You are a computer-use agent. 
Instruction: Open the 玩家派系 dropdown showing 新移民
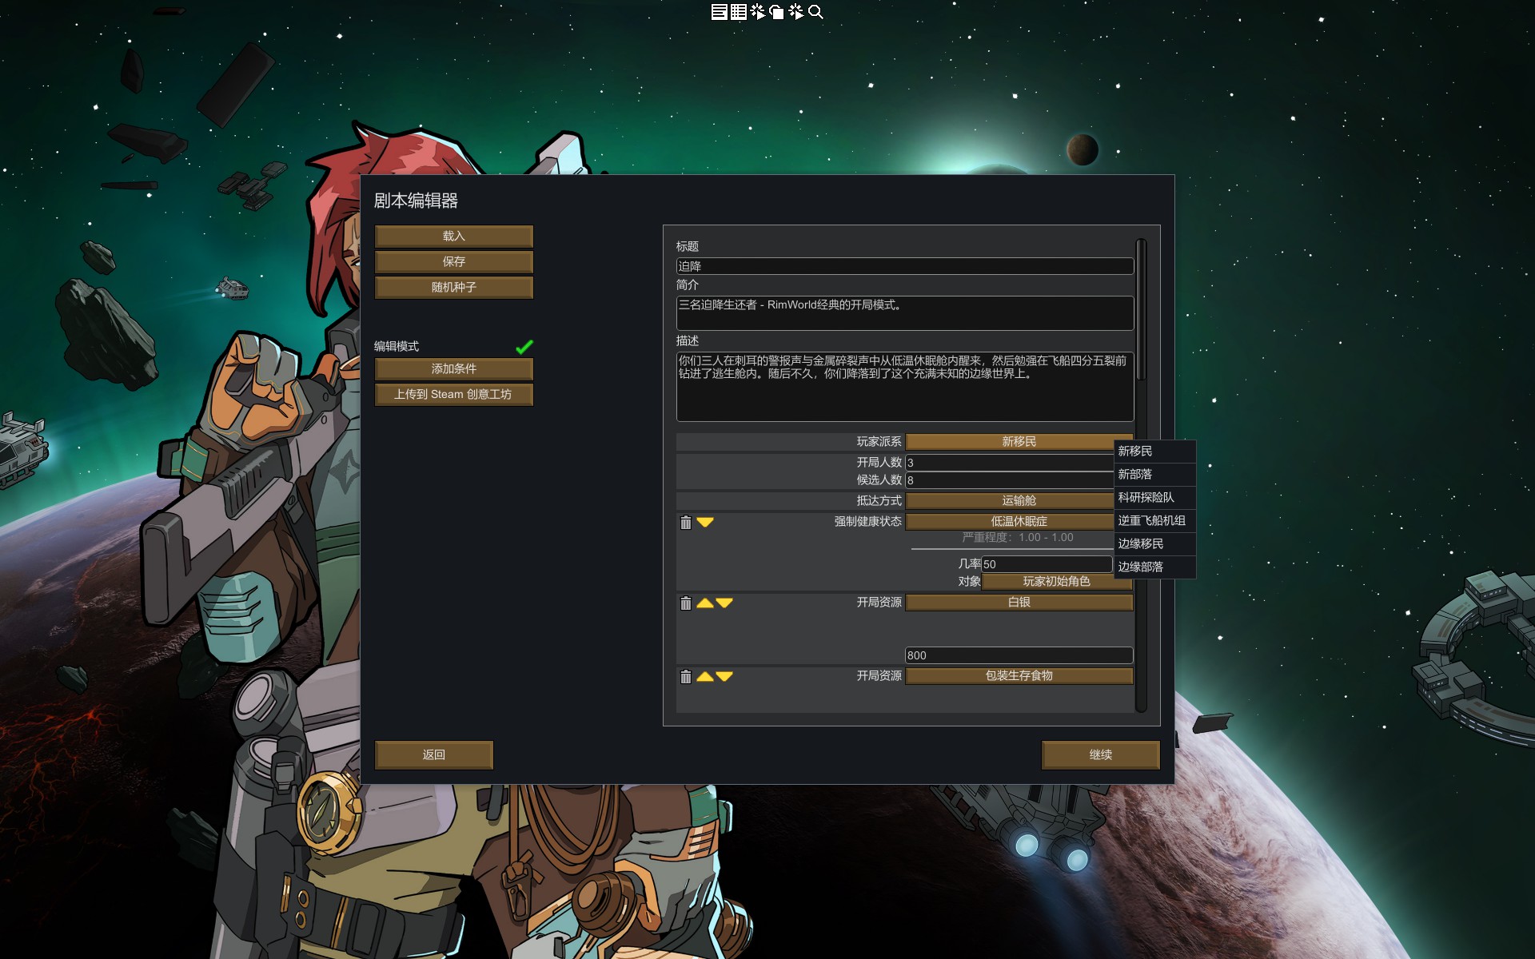coord(1019,441)
